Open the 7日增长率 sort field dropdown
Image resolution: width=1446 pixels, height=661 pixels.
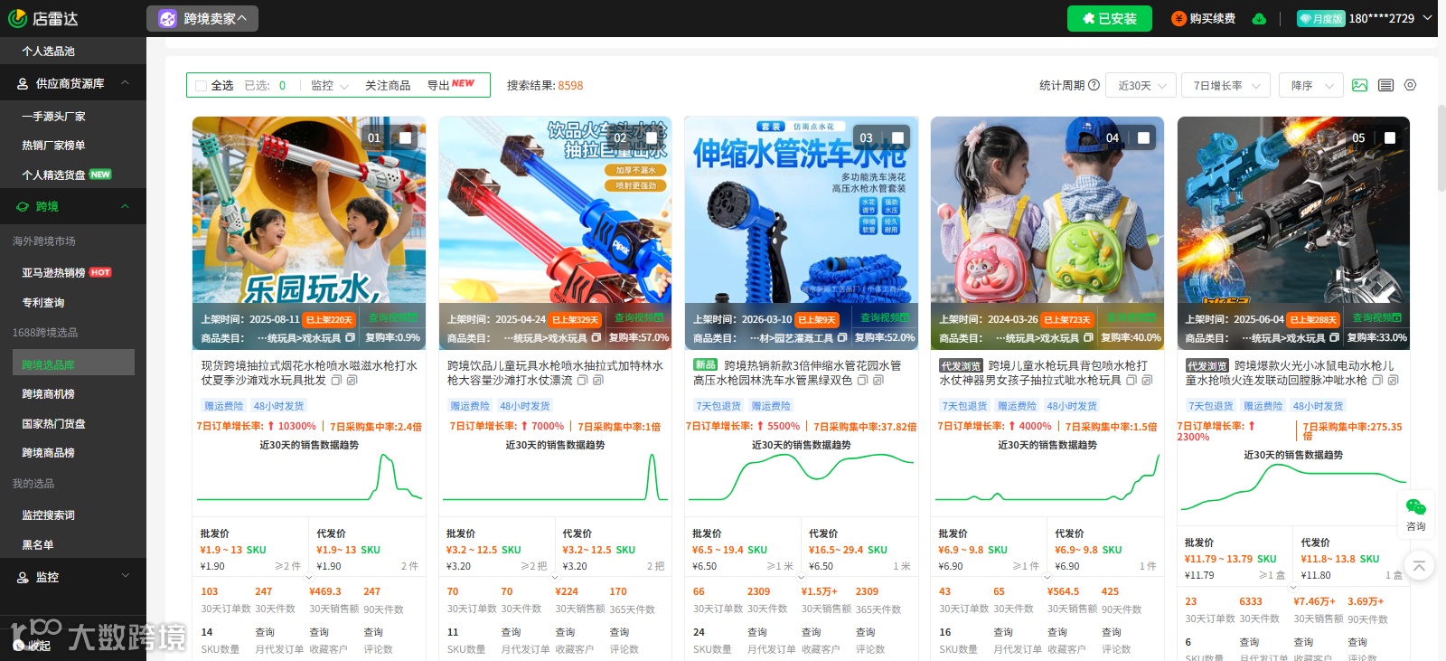[1226, 85]
